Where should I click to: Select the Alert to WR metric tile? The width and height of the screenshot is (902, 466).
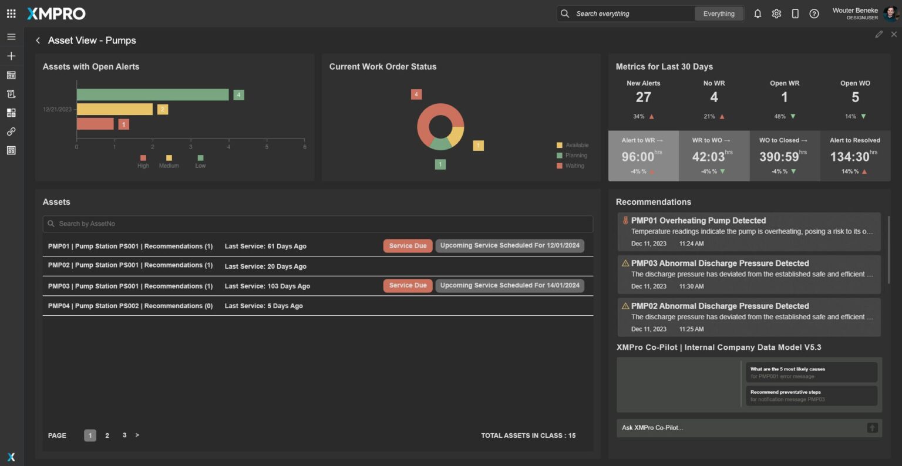(643, 156)
